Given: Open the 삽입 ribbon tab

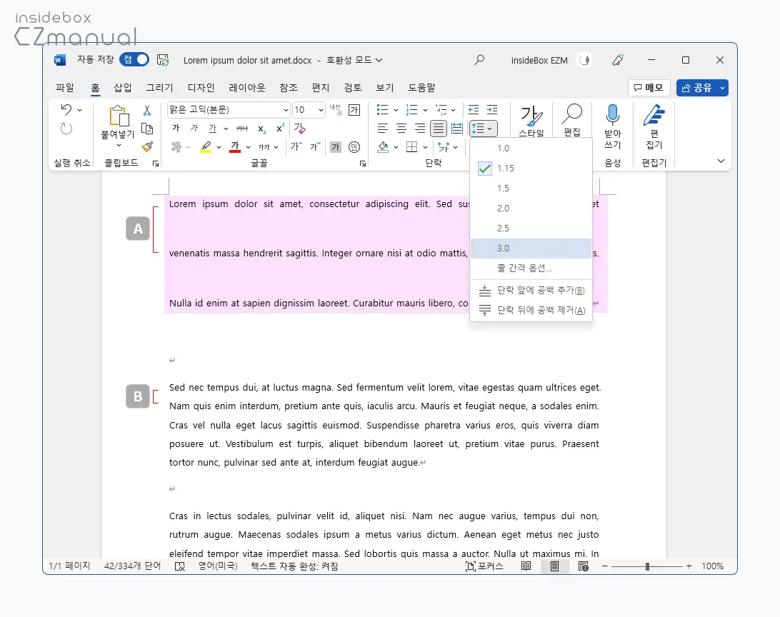Looking at the screenshot, I should point(122,88).
